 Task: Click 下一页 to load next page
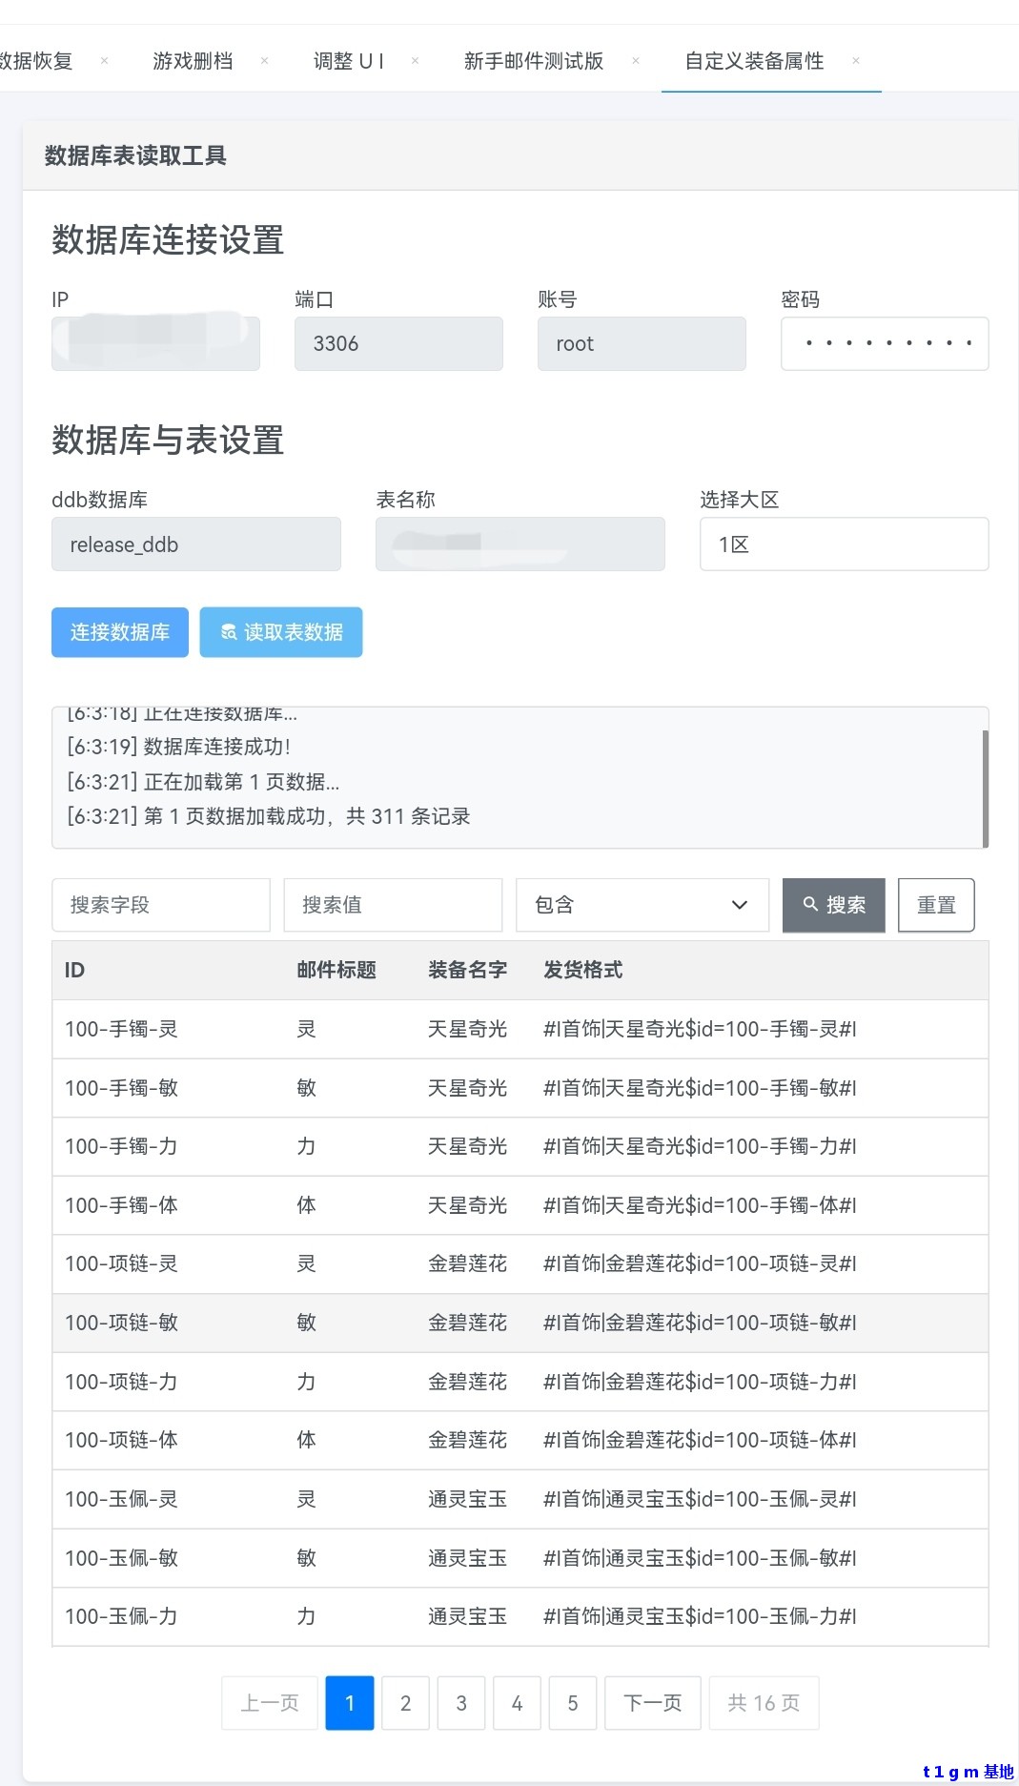pos(653,1703)
